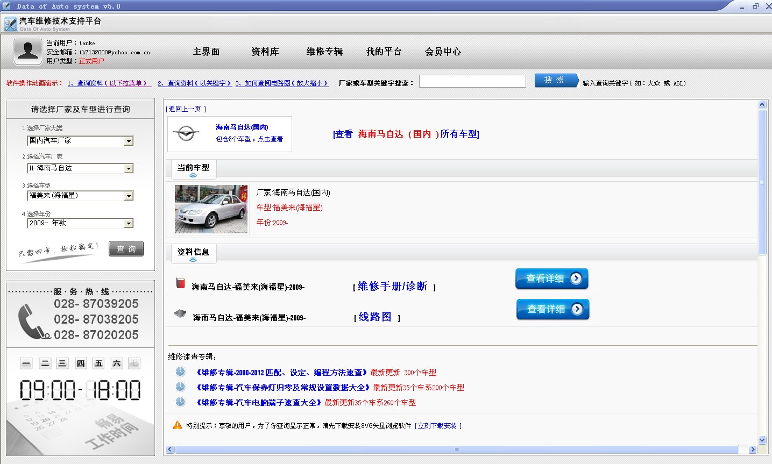This screenshot has height=464, width=772.
Task: Click the user avatar profile icon
Action: pyautogui.click(x=28, y=51)
